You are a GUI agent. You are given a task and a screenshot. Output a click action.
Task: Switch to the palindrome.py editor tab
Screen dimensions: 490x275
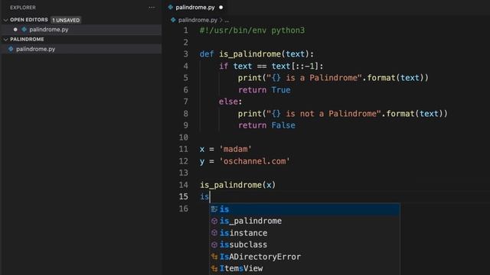[x=195, y=7]
